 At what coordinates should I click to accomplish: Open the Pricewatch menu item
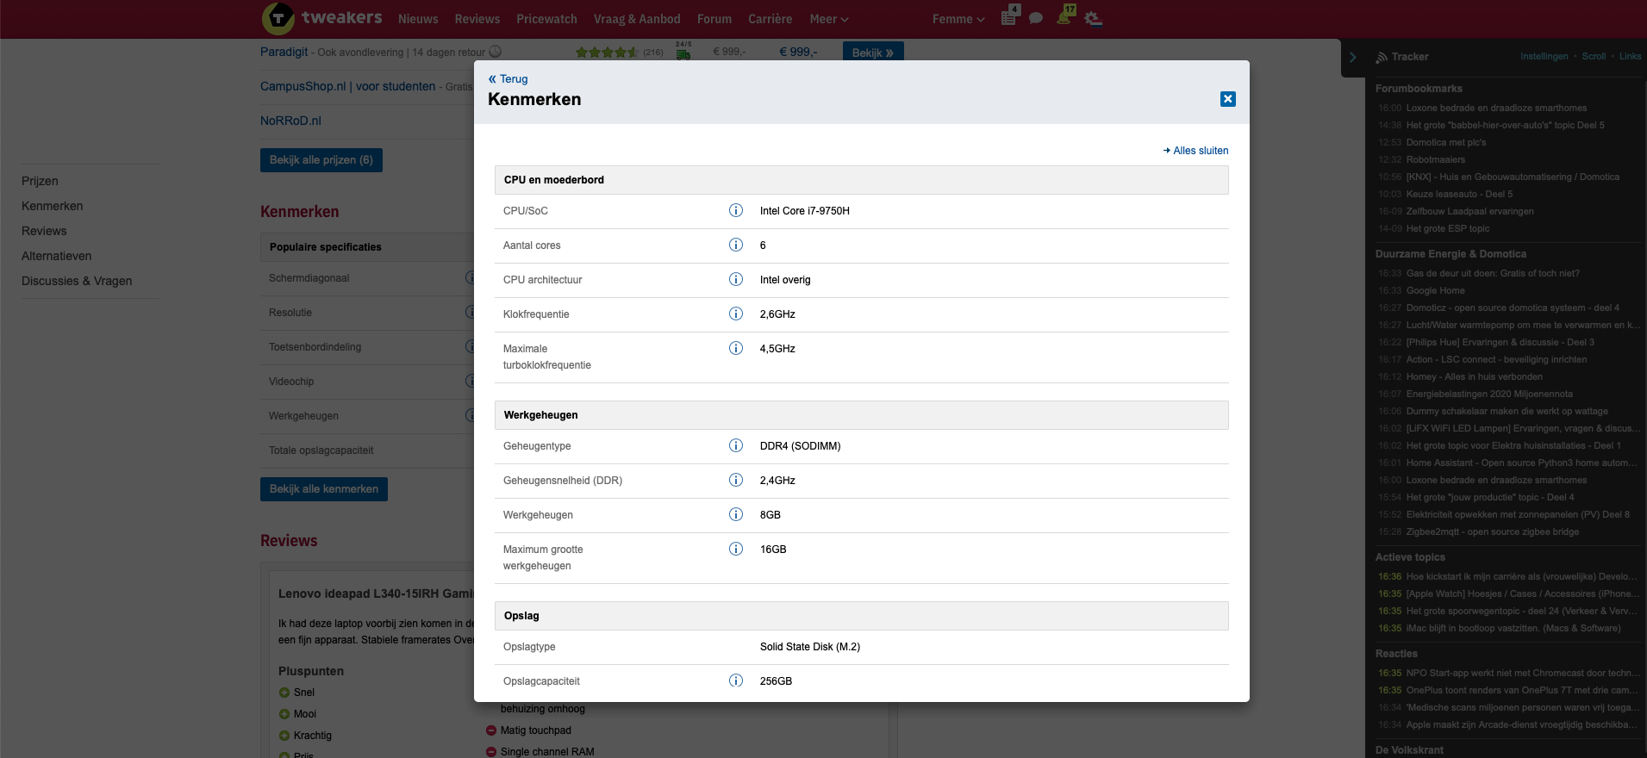click(546, 19)
